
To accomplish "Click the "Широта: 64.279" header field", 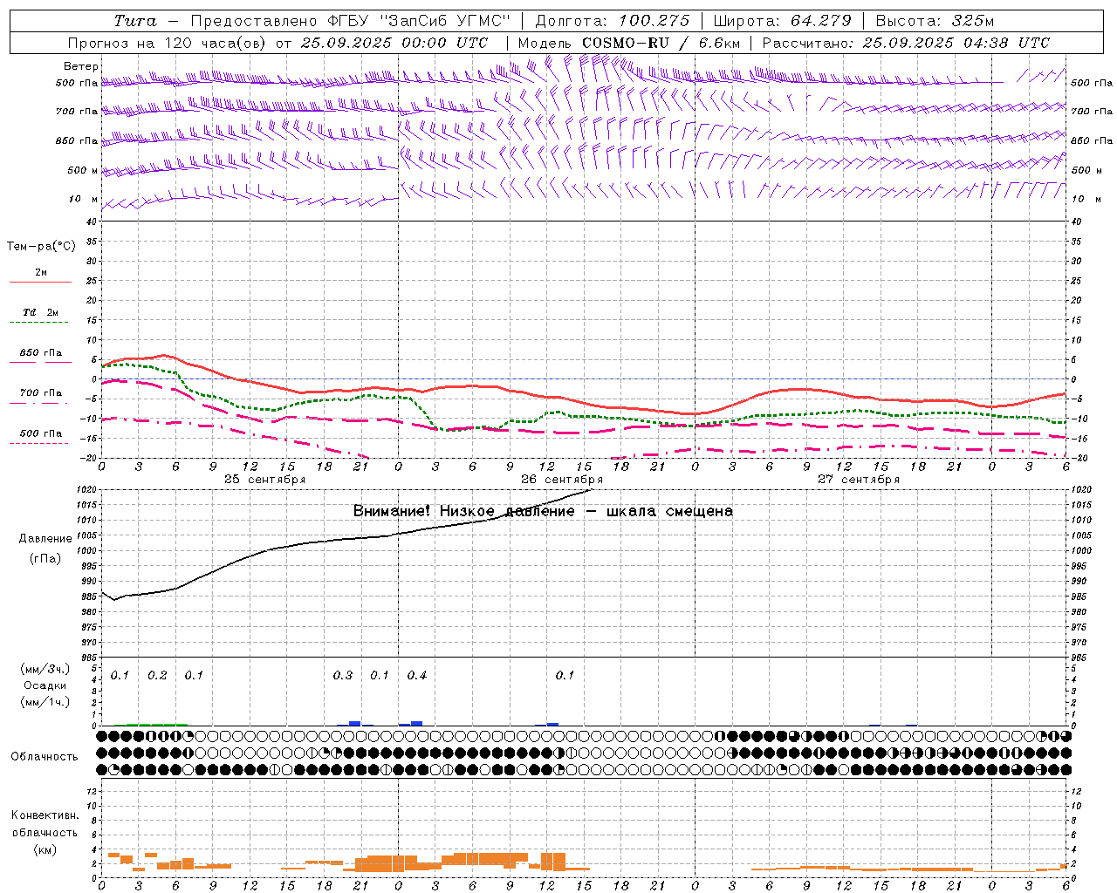I will tap(781, 21).
